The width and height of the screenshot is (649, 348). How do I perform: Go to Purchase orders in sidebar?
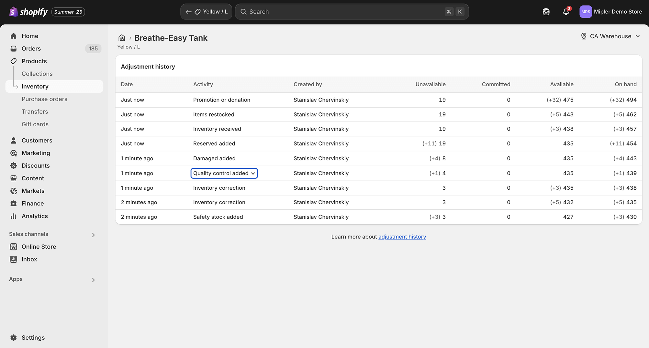44,99
